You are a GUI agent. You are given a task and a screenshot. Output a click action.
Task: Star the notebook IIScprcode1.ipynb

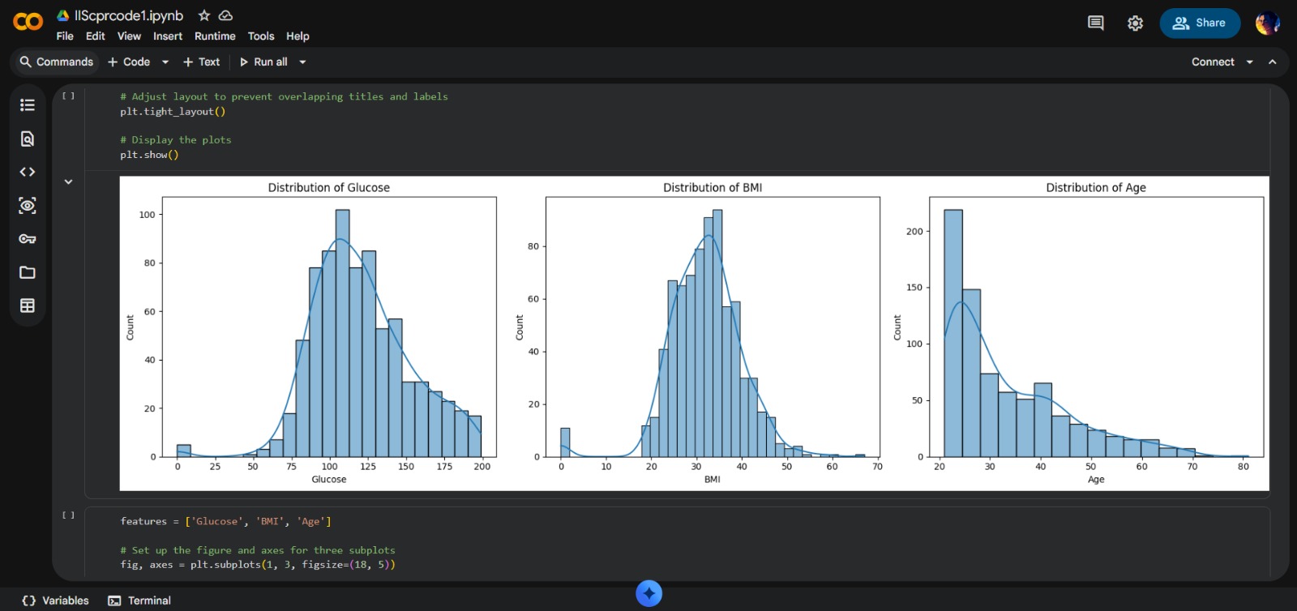204,15
